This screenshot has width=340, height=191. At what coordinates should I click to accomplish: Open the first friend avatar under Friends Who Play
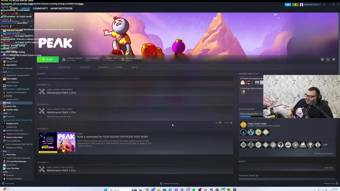click(243, 83)
